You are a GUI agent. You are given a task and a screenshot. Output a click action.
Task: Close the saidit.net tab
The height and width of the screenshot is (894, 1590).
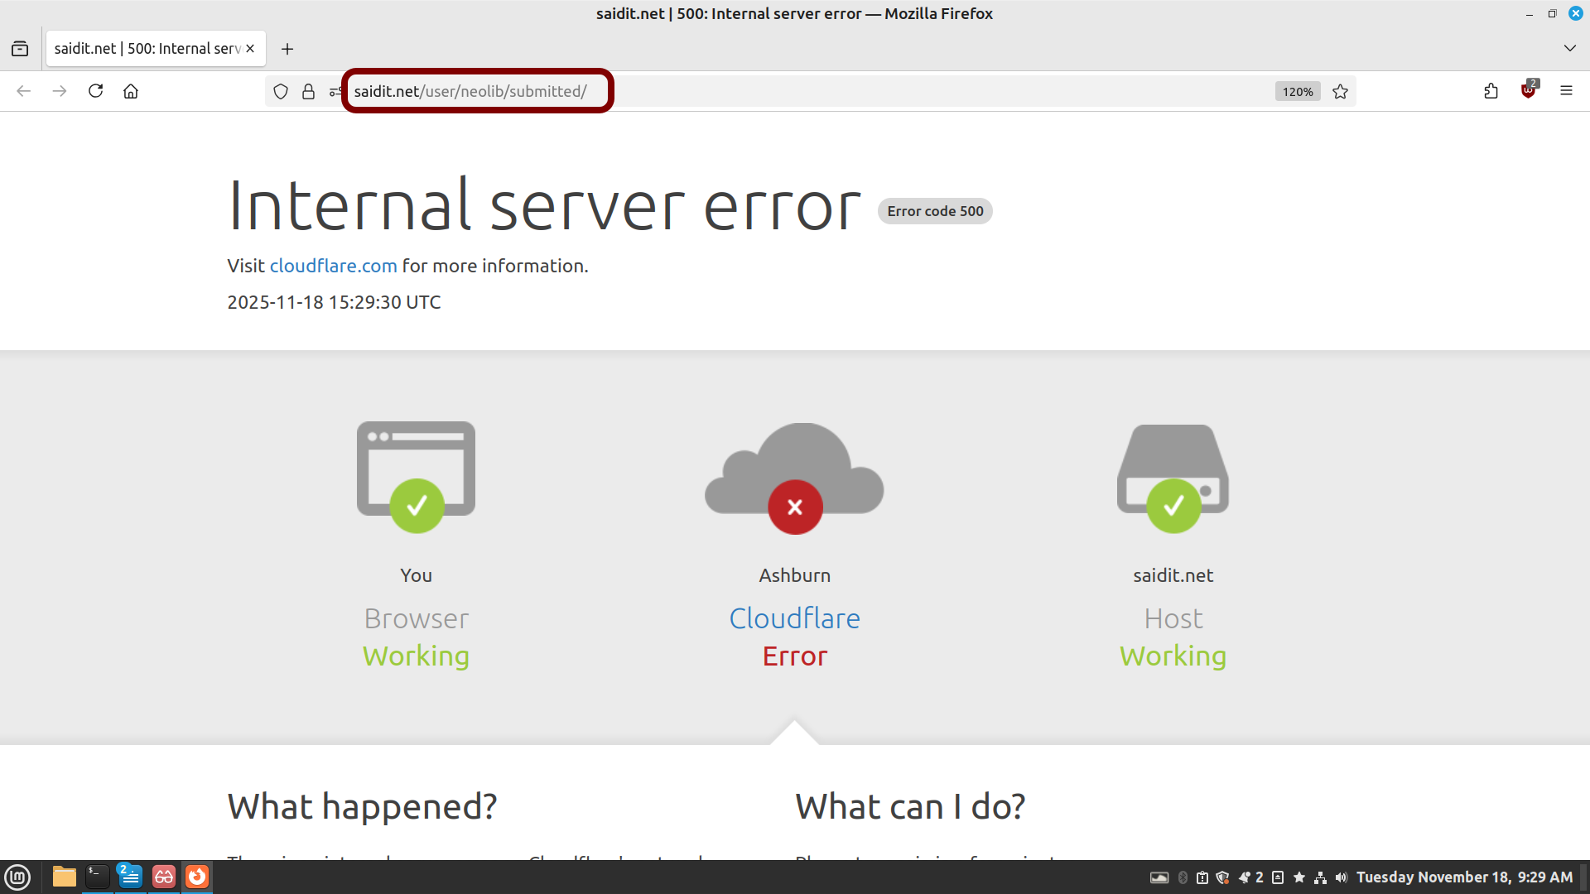pos(250,49)
